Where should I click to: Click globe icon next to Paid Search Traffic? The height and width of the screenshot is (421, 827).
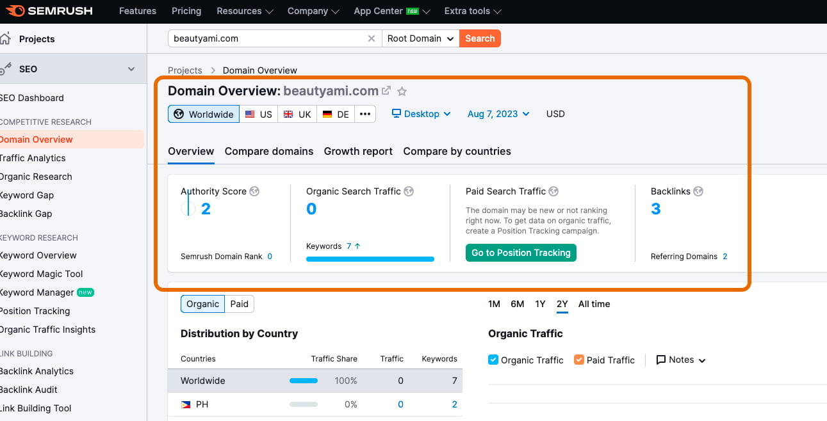coord(553,191)
